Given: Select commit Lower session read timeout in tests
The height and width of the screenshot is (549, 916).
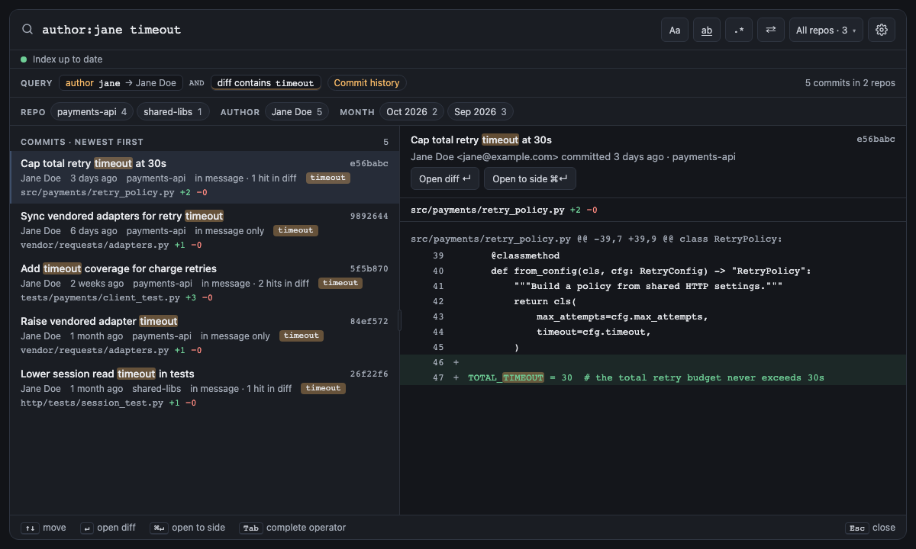Looking at the screenshot, I should click(205, 388).
